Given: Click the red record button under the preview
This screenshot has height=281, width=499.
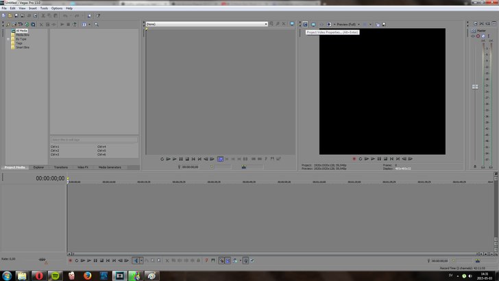Looking at the screenshot, I should 354,158.
